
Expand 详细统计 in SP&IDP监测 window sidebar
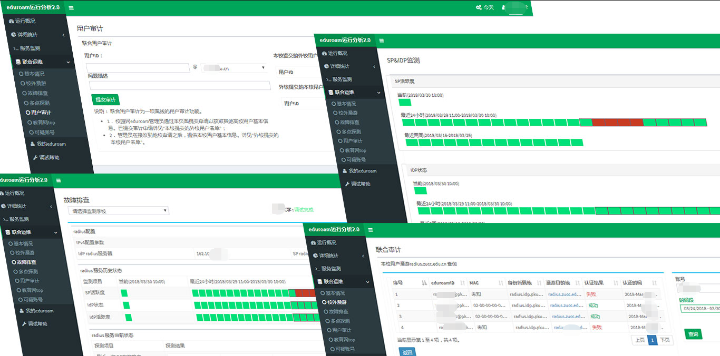[349, 66]
